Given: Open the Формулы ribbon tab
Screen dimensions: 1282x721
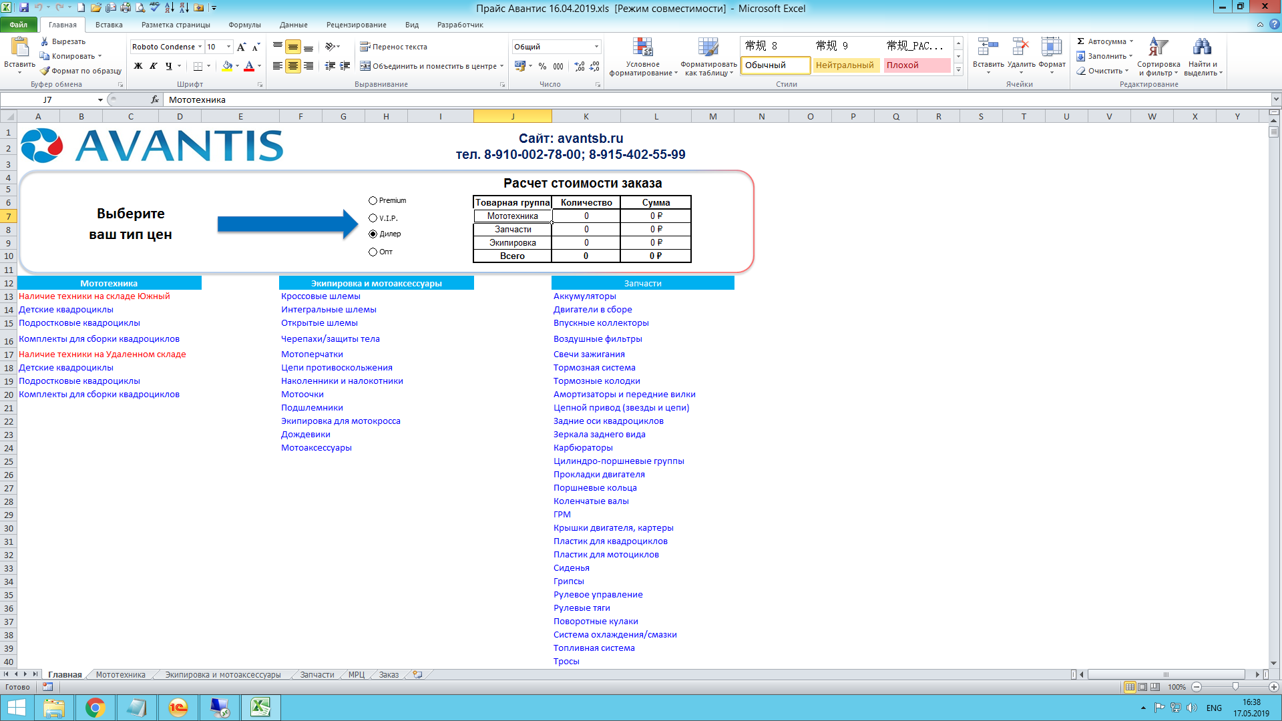Looking at the screenshot, I should (x=244, y=25).
